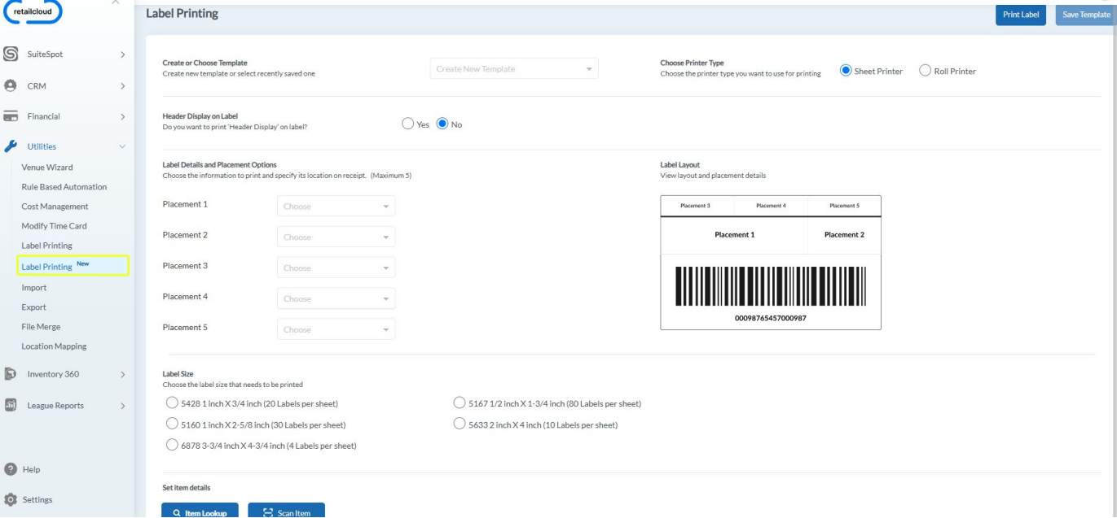
Task: Open the Create New Template dropdown
Action: (514, 69)
